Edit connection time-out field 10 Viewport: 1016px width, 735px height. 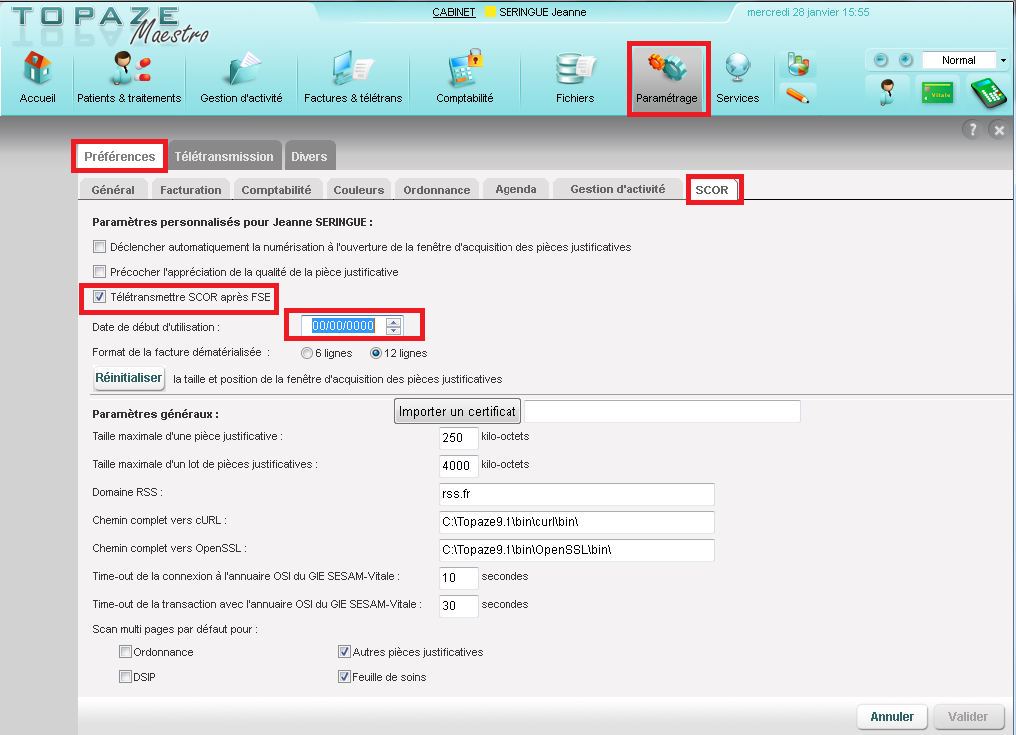coord(459,577)
